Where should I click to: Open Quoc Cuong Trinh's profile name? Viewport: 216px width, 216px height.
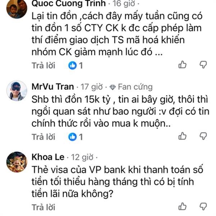pyautogui.click(x=69, y=3)
